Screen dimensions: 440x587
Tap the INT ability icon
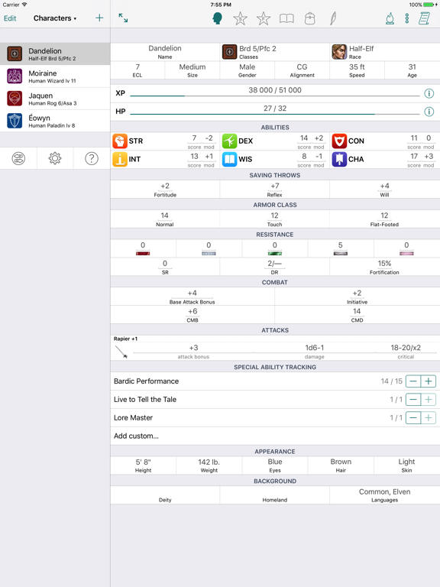(120, 159)
